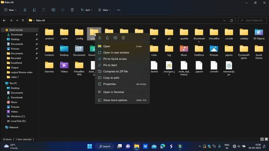Image resolution: width=269 pixels, height=151 pixels.
Task: Select the Videos folder in file pane
Action: [x=64, y=67]
